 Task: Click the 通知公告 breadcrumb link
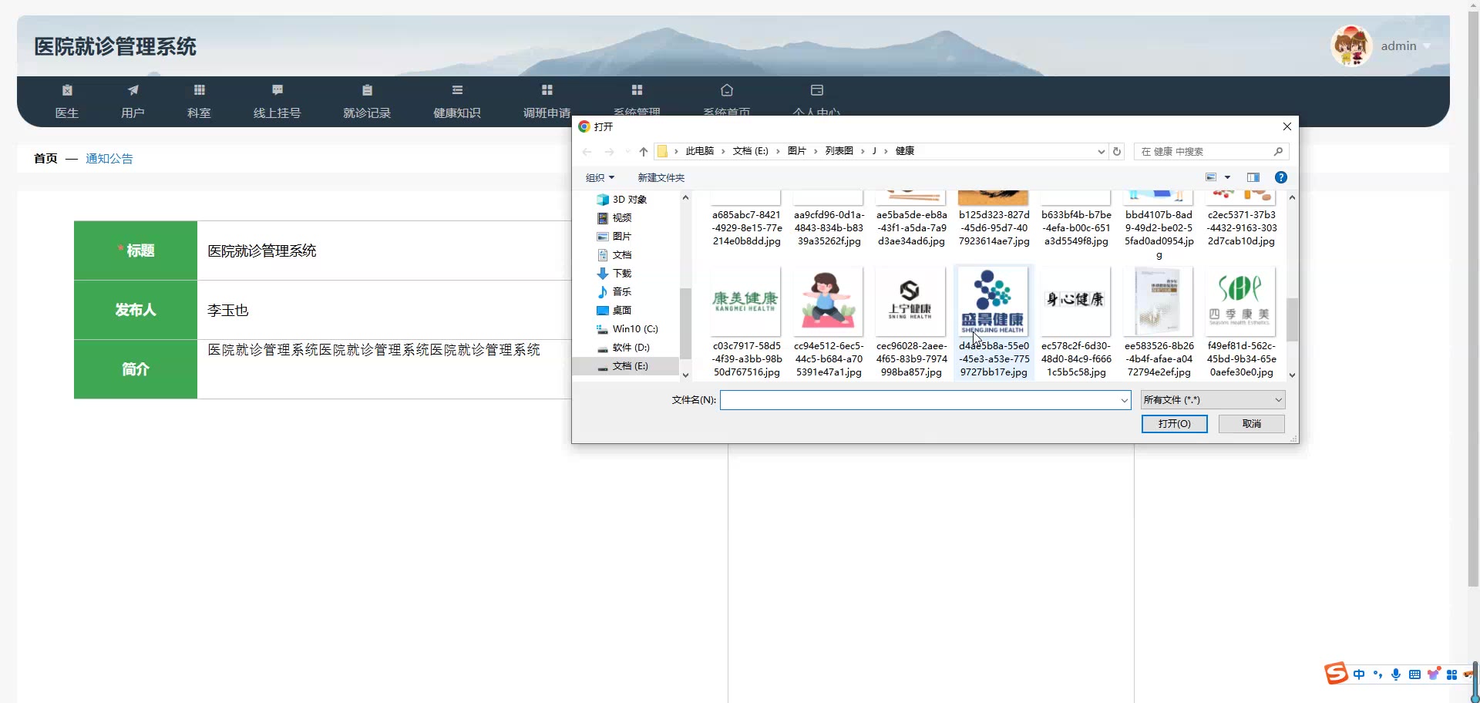[109, 159]
